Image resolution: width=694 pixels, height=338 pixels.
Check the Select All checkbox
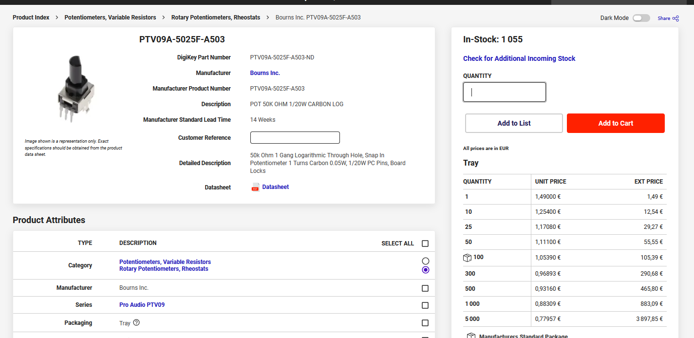pyautogui.click(x=425, y=244)
